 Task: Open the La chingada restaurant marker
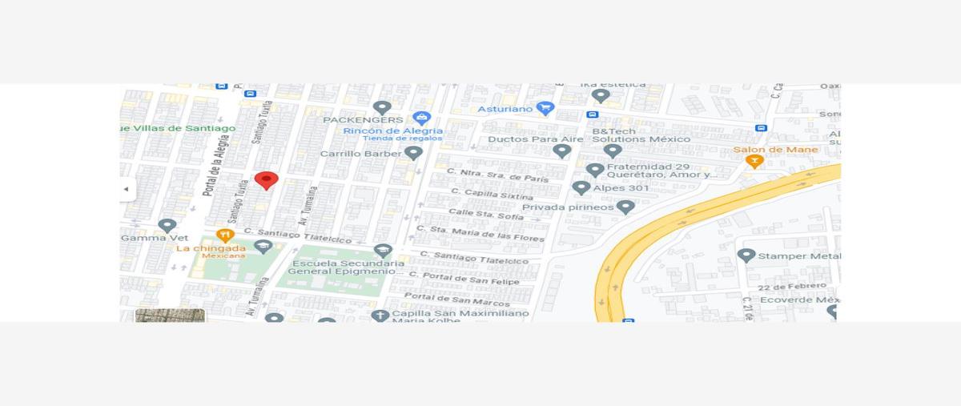225,235
